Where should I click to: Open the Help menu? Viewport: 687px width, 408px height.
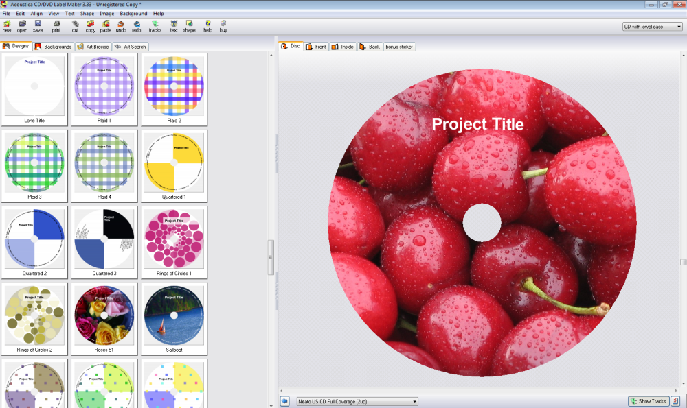click(x=158, y=14)
